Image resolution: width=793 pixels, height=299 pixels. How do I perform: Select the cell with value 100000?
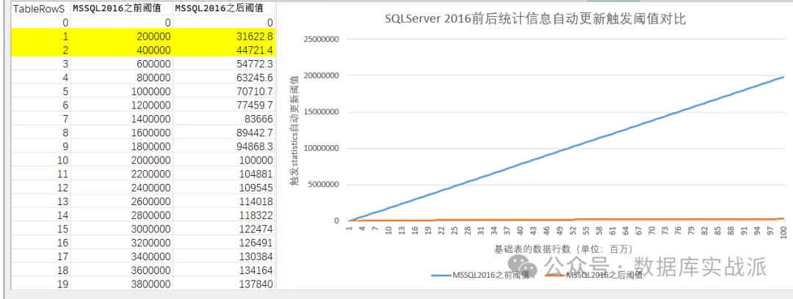coord(224,160)
